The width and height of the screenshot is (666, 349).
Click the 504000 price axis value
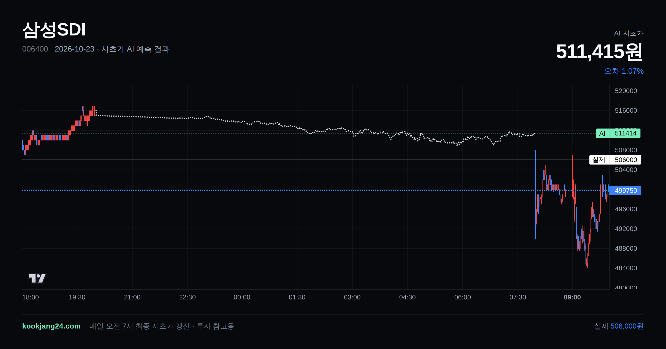626,170
